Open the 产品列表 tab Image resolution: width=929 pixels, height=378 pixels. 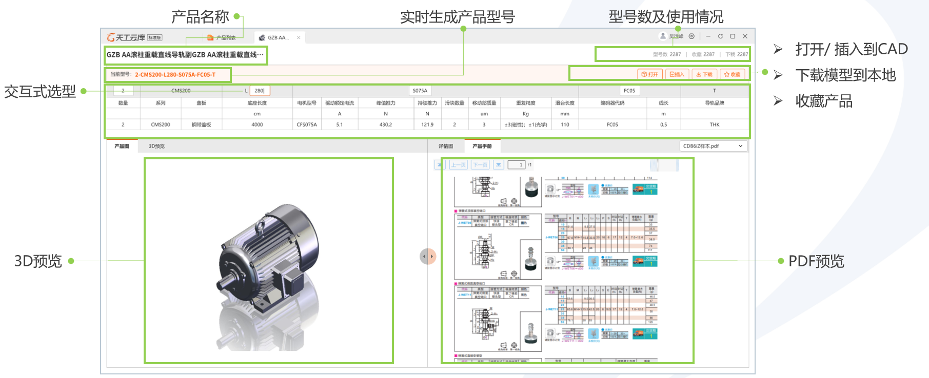click(x=222, y=37)
